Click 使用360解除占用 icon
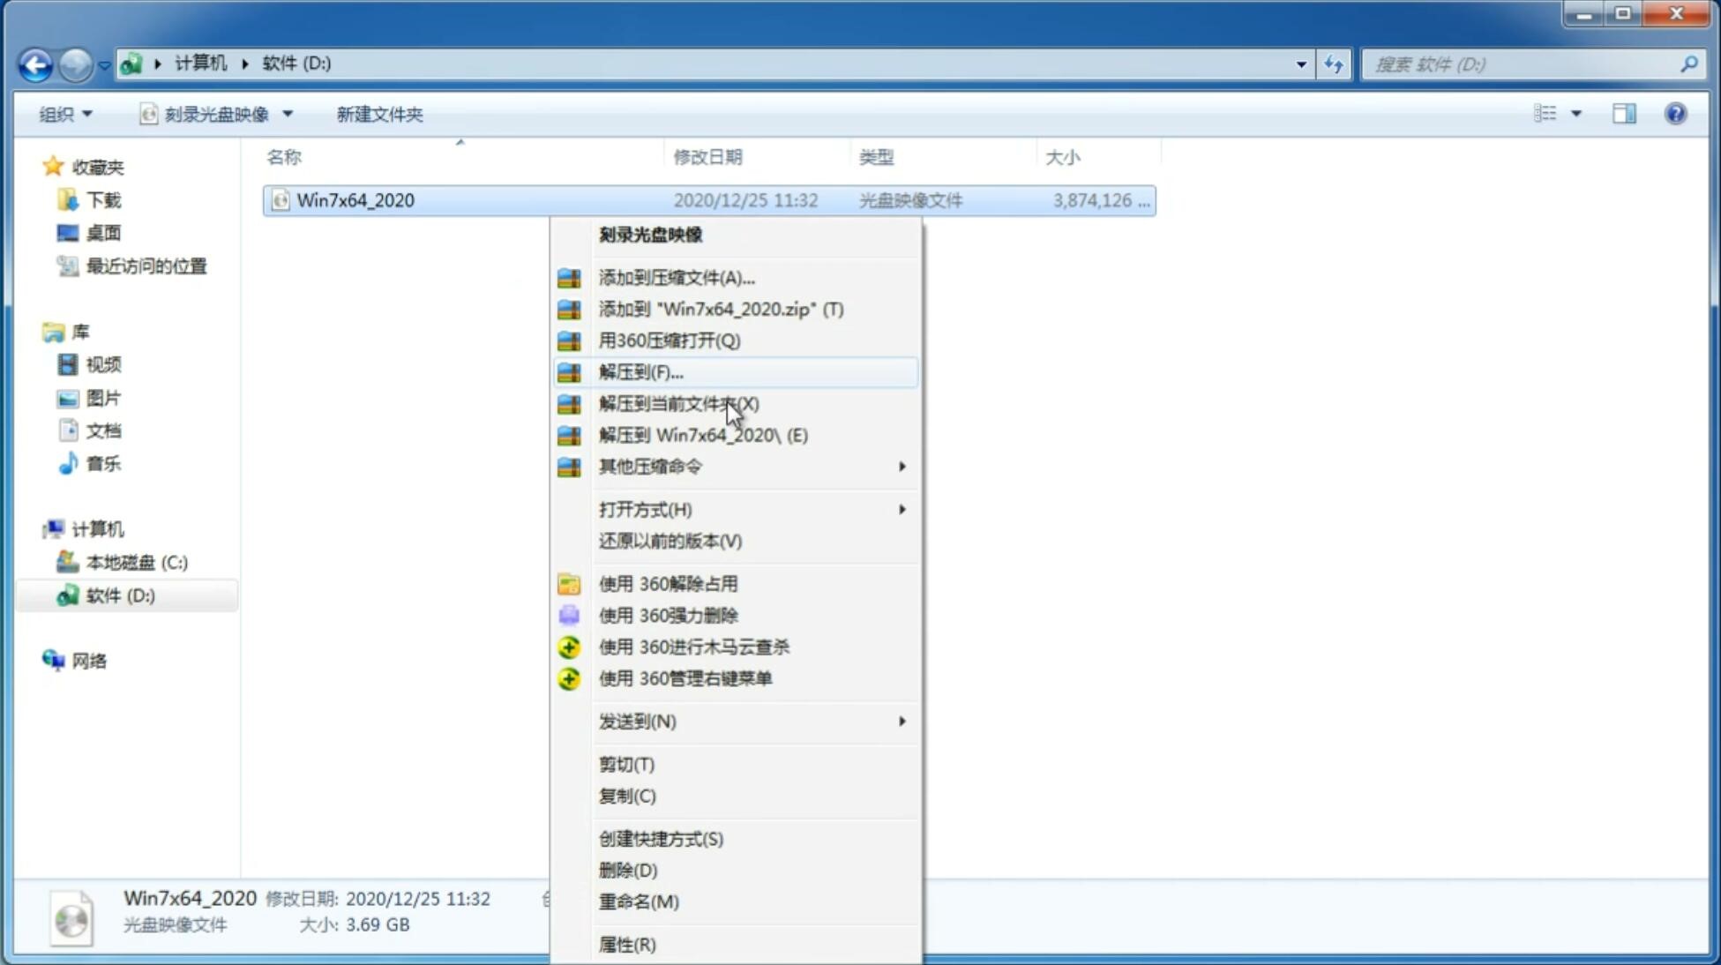Image resolution: width=1721 pixels, height=965 pixels. tap(567, 583)
